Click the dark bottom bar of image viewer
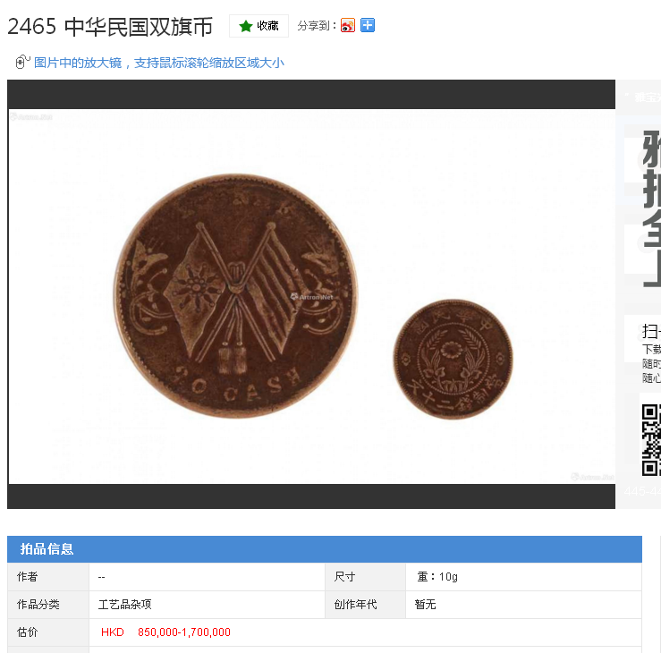Screen dimensions: 661x653 [311, 496]
